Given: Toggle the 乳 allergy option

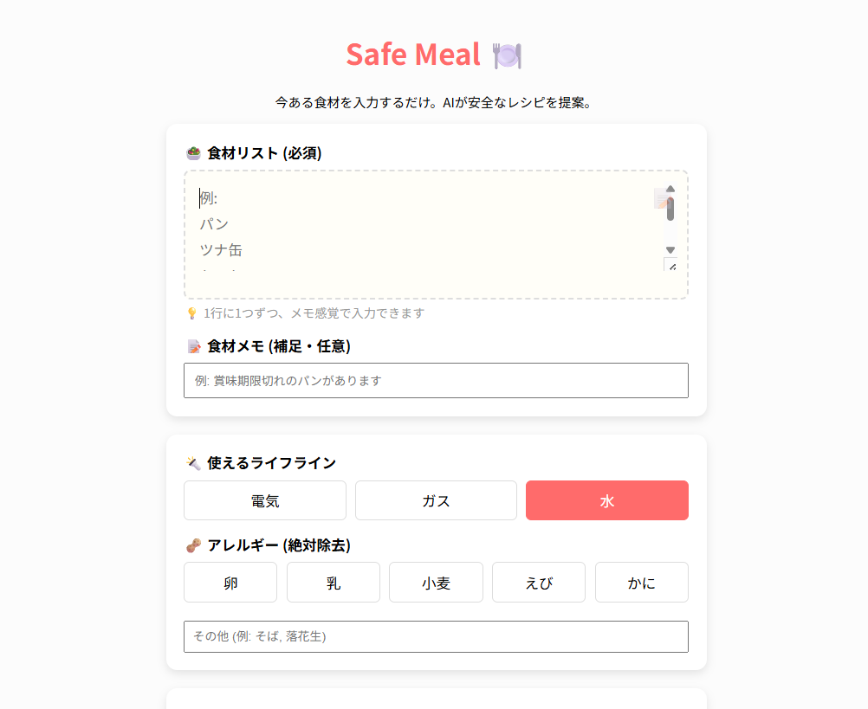Looking at the screenshot, I should click(x=333, y=583).
